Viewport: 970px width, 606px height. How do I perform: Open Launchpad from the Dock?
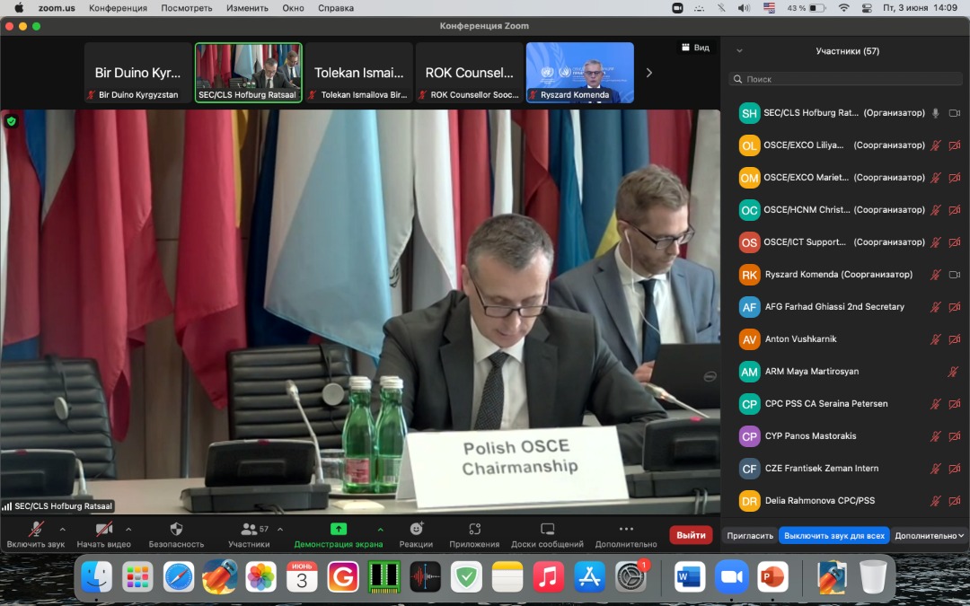click(137, 577)
